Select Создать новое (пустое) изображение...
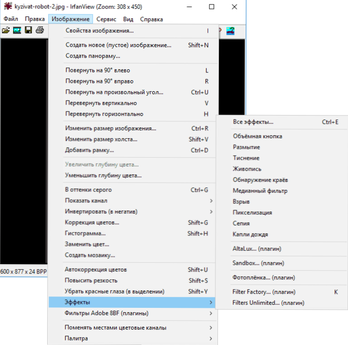 point(133,45)
